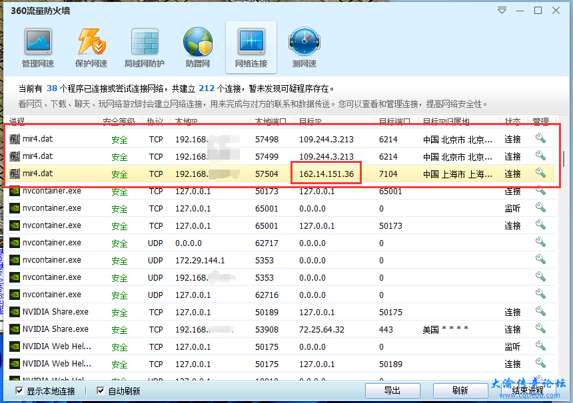Select the 美国 location cell
This screenshot has height=403, width=573.
(x=445, y=330)
